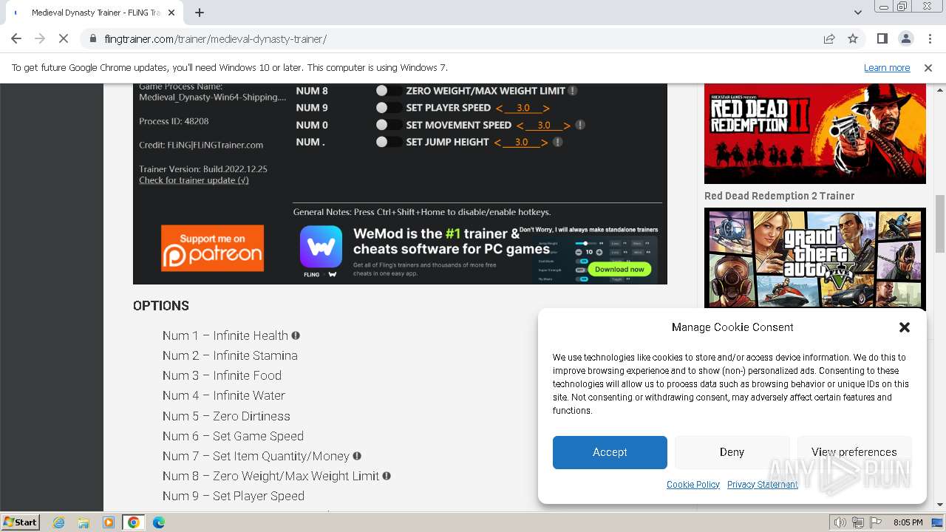Viewport: 946px width, 532px height.
Task: Decrease jump height with left arrow
Action: click(x=497, y=143)
